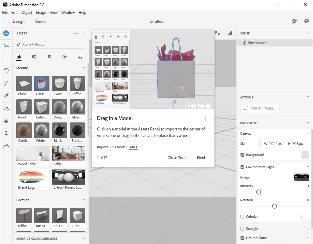The image size is (313, 244).
Task: Pick the Eyedropper sampling tool
Action: 6,96
